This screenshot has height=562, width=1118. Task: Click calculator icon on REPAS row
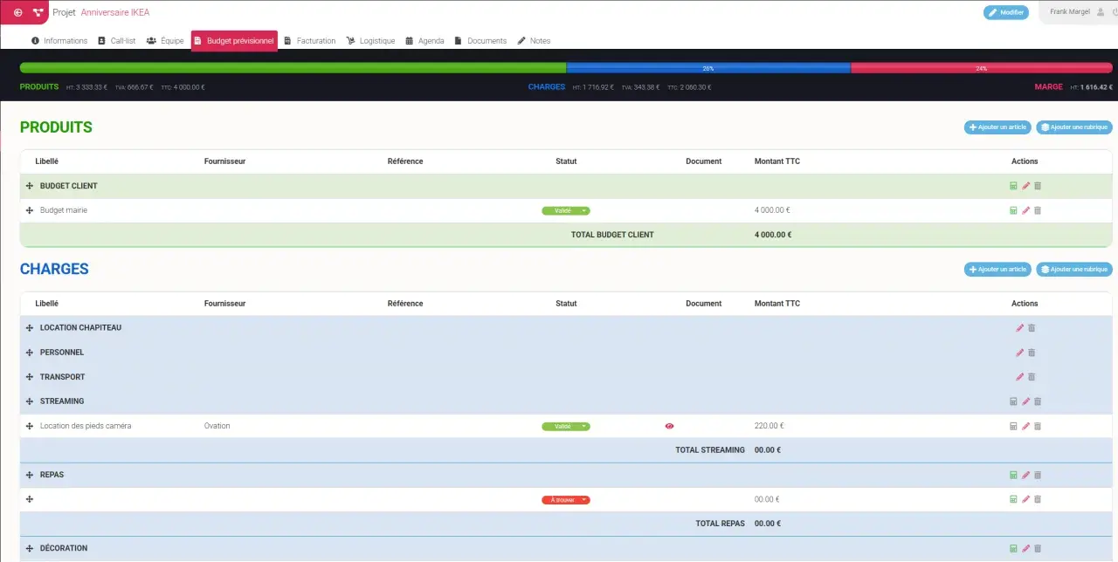[1013, 476]
